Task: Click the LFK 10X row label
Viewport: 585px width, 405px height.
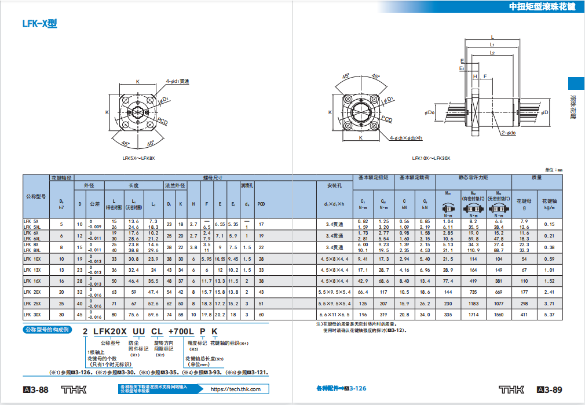Action: 32,259
